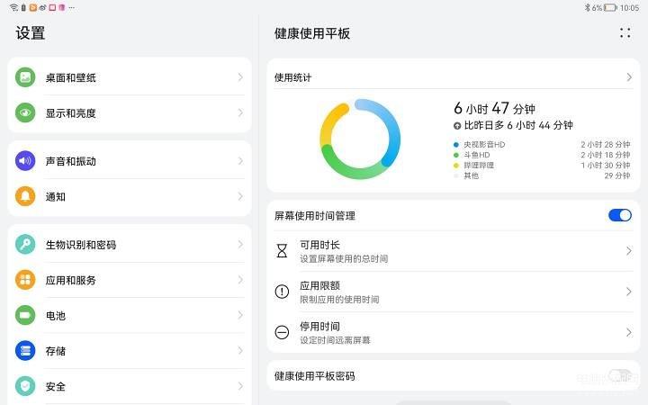Tap the green eye 显示和亮度 icon
The width and height of the screenshot is (648, 405).
point(25,112)
